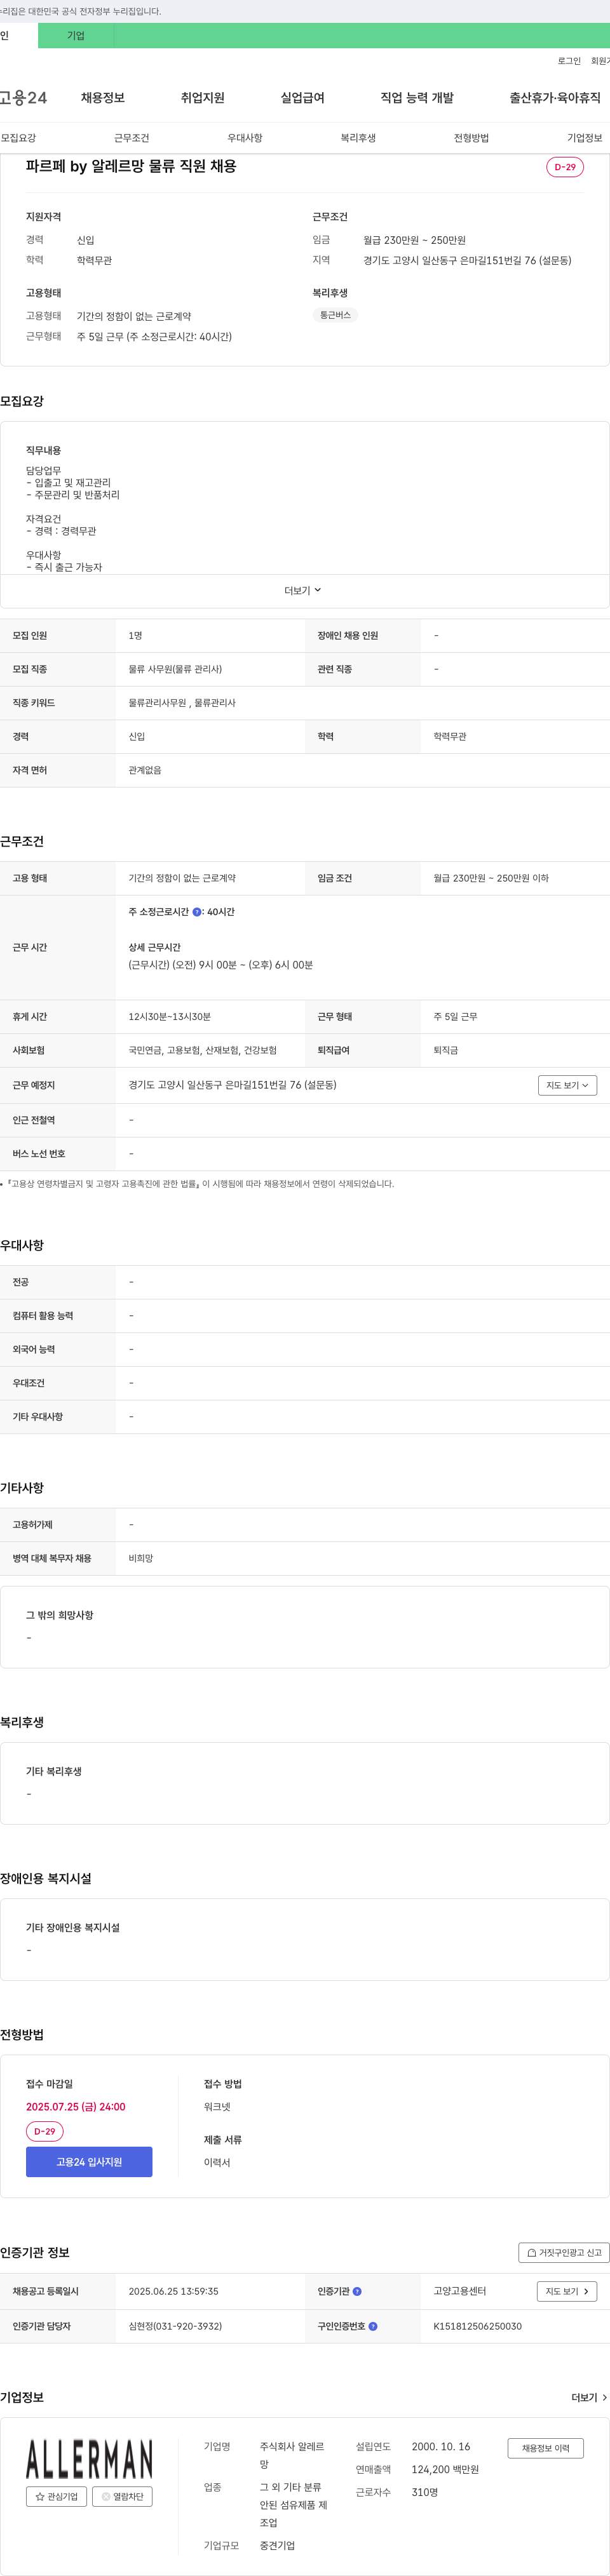Click the 통근버스 benefit tag
The image size is (610, 2576).
coord(335,315)
